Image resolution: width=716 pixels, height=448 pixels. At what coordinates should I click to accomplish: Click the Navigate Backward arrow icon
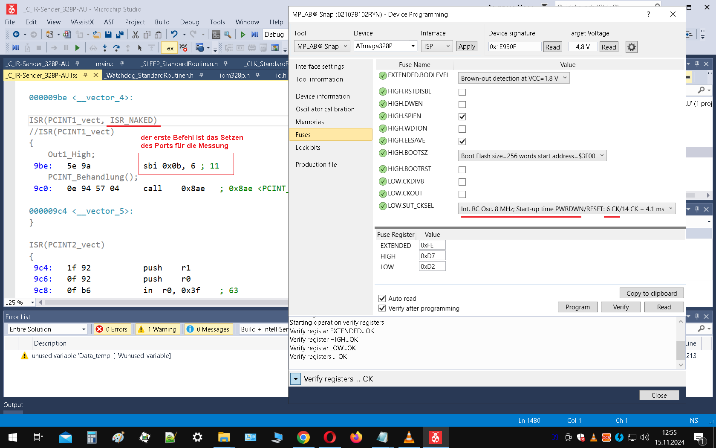(16, 34)
